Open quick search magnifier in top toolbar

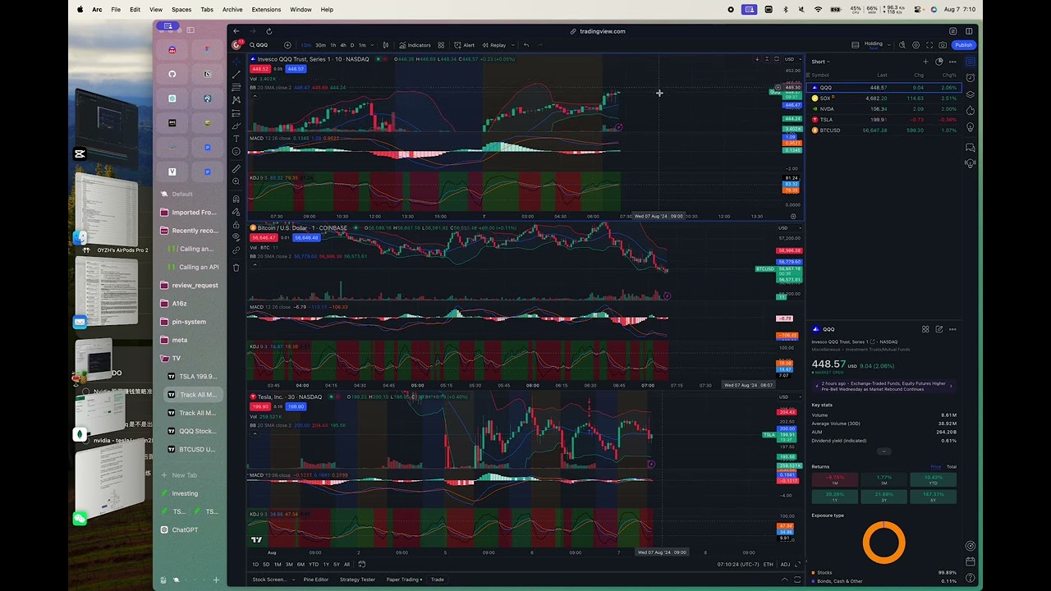(x=902, y=45)
